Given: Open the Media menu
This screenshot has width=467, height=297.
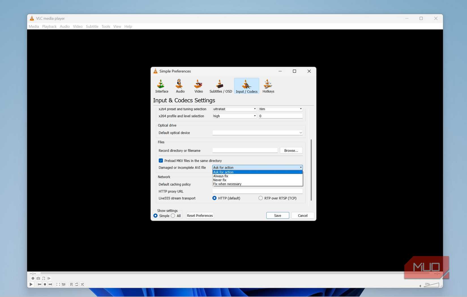Looking at the screenshot, I should (x=34, y=26).
